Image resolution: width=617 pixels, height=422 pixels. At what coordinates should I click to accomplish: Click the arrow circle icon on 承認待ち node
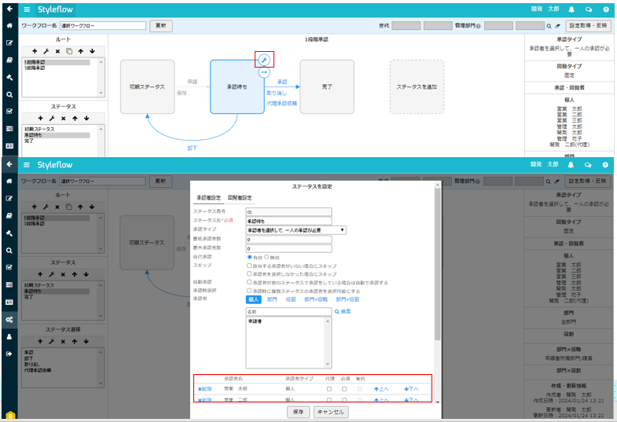tap(264, 72)
